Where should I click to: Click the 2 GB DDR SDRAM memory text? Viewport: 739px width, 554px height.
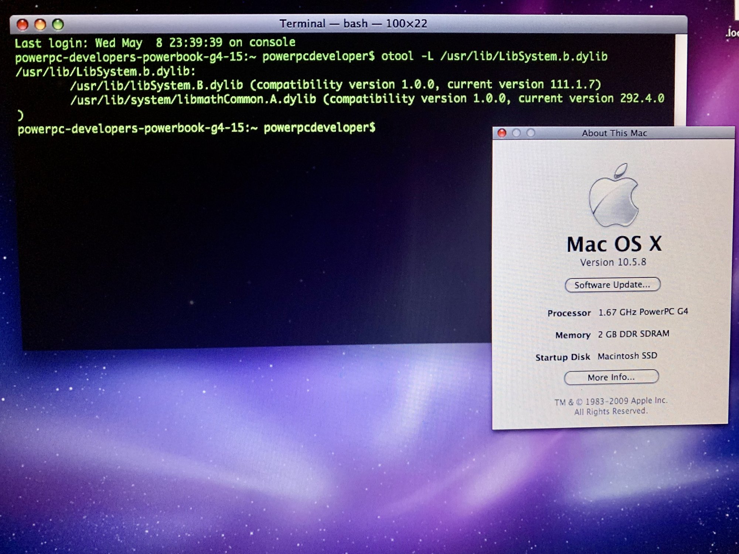[633, 334]
